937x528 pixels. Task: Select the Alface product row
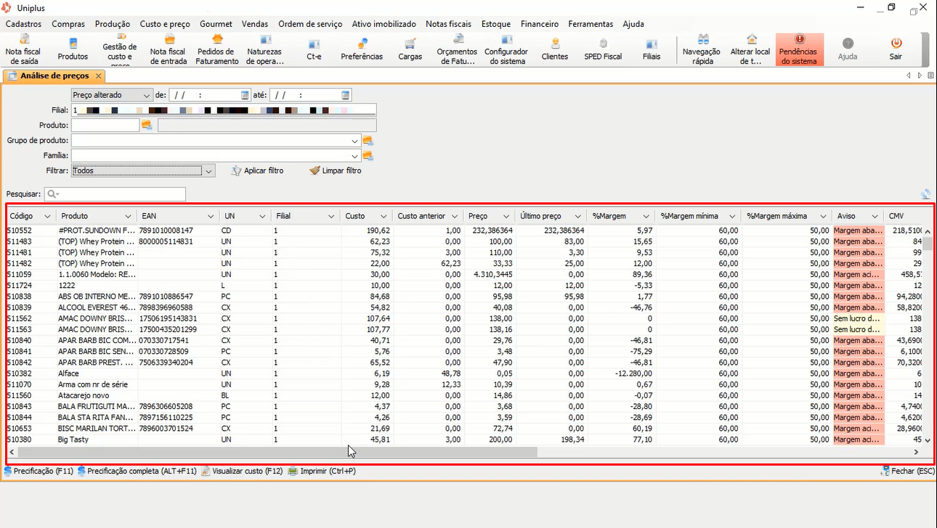[x=465, y=374]
